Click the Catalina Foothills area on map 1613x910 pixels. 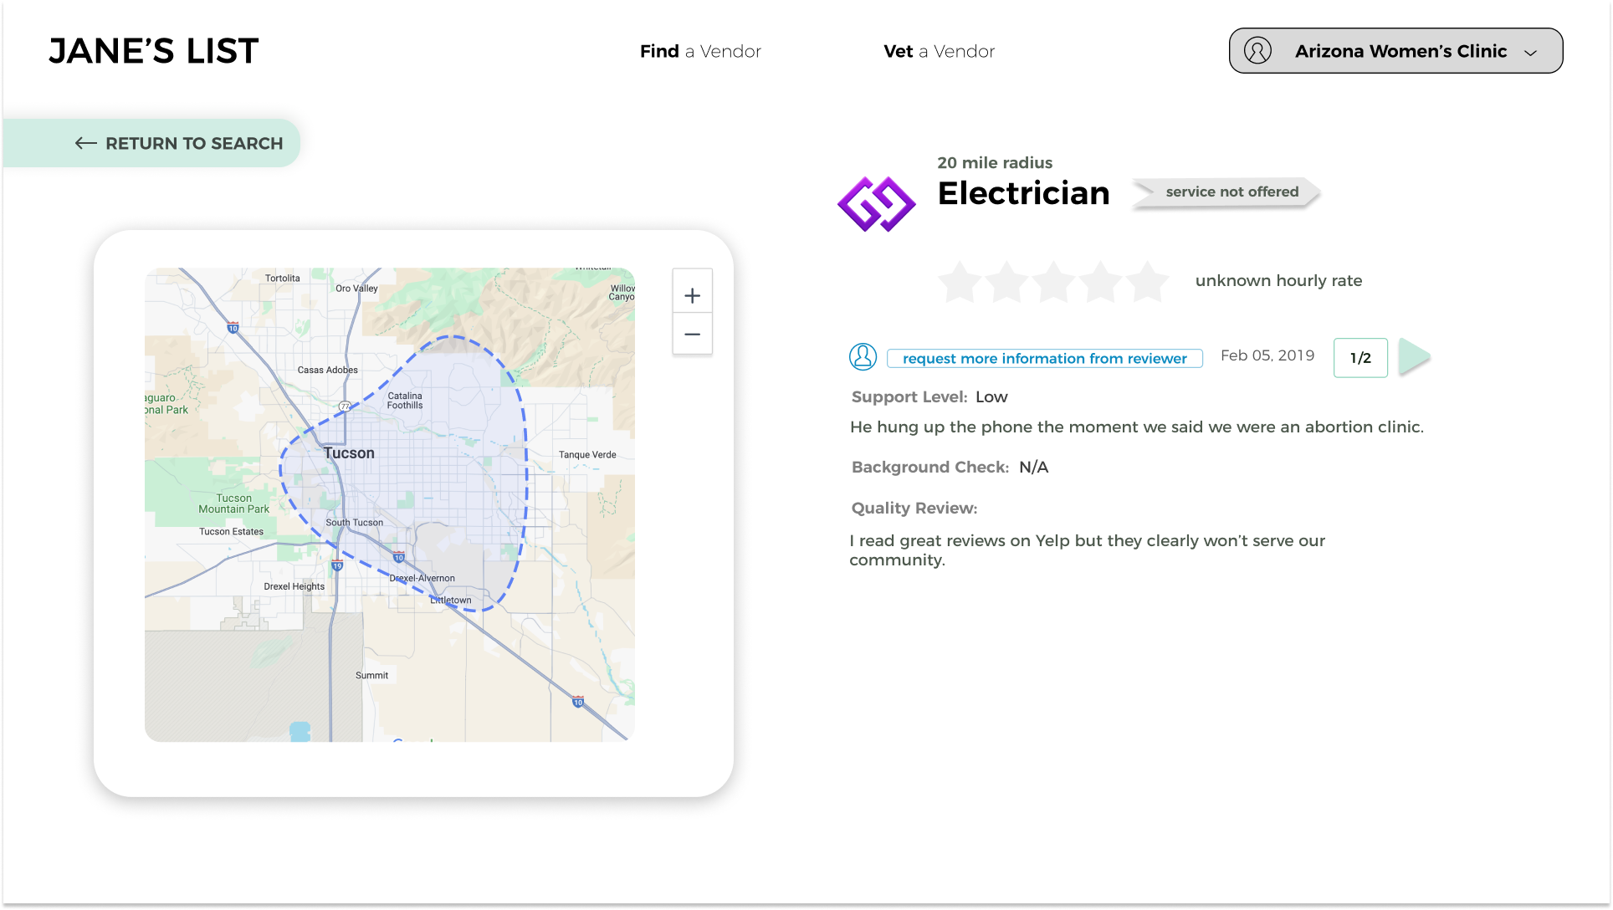405,401
